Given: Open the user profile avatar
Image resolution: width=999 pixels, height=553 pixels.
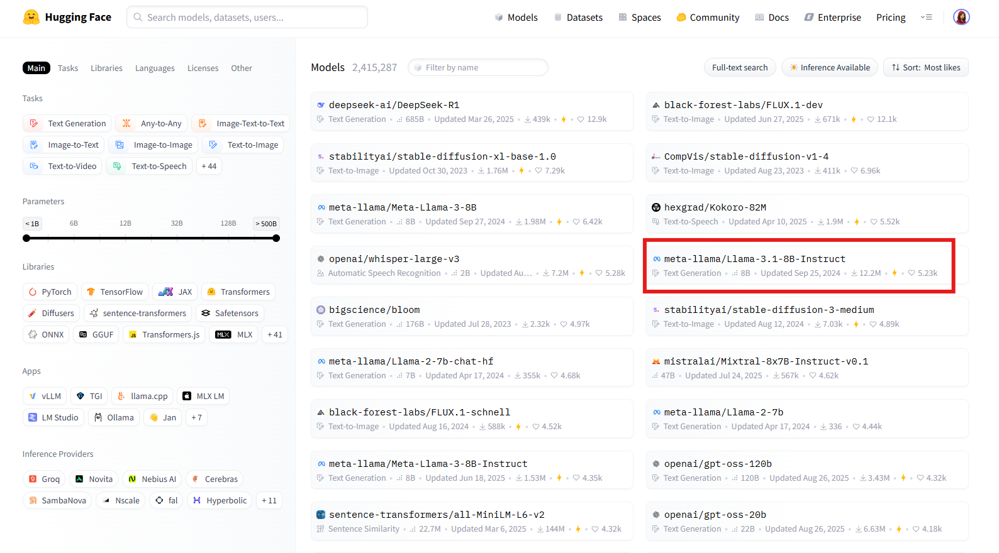Looking at the screenshot, I should (x=961, y=17).
